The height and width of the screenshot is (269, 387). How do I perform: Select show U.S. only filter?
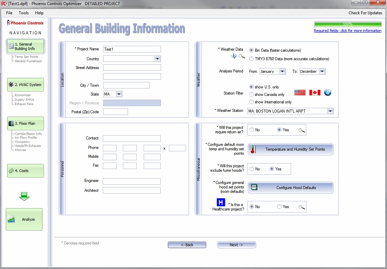click(251, 87)
